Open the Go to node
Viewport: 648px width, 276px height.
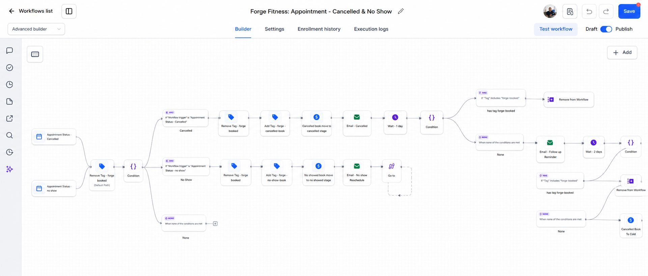click(x=391, y=171)
